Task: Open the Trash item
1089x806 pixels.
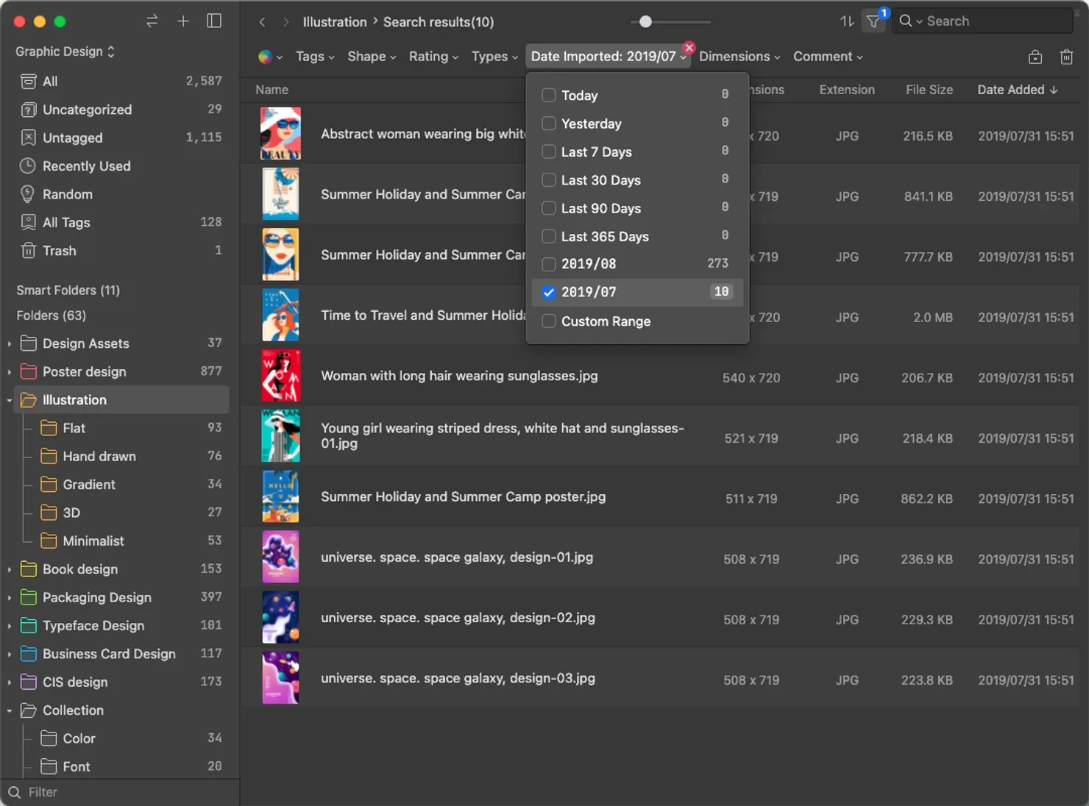Action: pyautogui.click(x=121, y=251)
